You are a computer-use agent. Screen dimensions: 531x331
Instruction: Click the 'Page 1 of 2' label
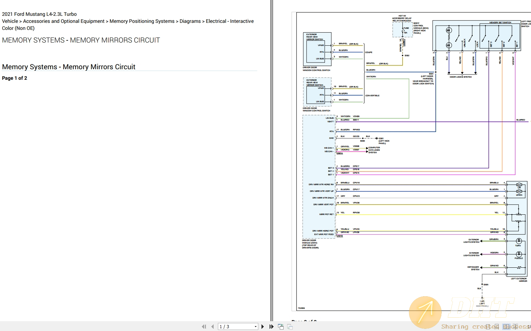click(14, 78)
